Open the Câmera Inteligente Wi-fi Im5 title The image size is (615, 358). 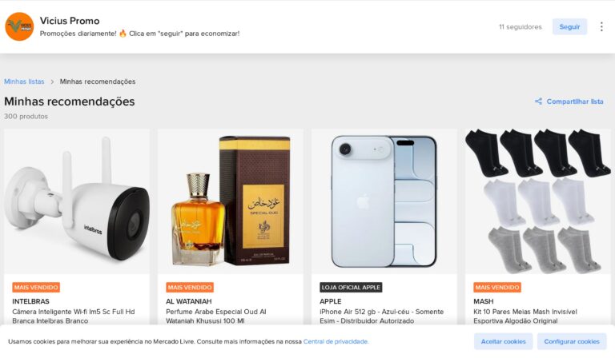click(74, 316)
